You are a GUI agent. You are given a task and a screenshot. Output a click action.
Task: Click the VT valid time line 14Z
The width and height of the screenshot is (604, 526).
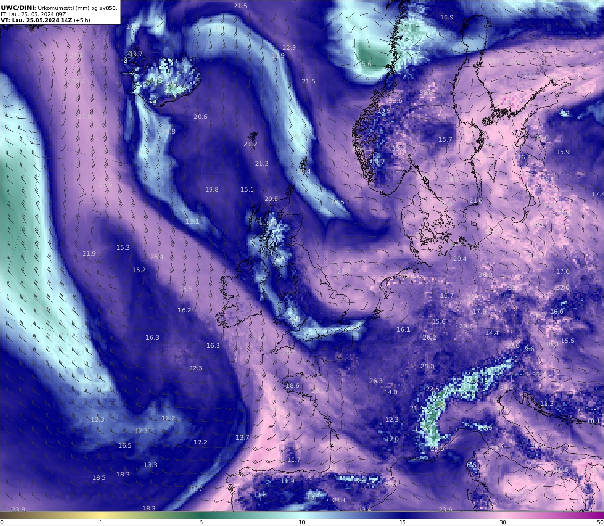pos(45,20)
